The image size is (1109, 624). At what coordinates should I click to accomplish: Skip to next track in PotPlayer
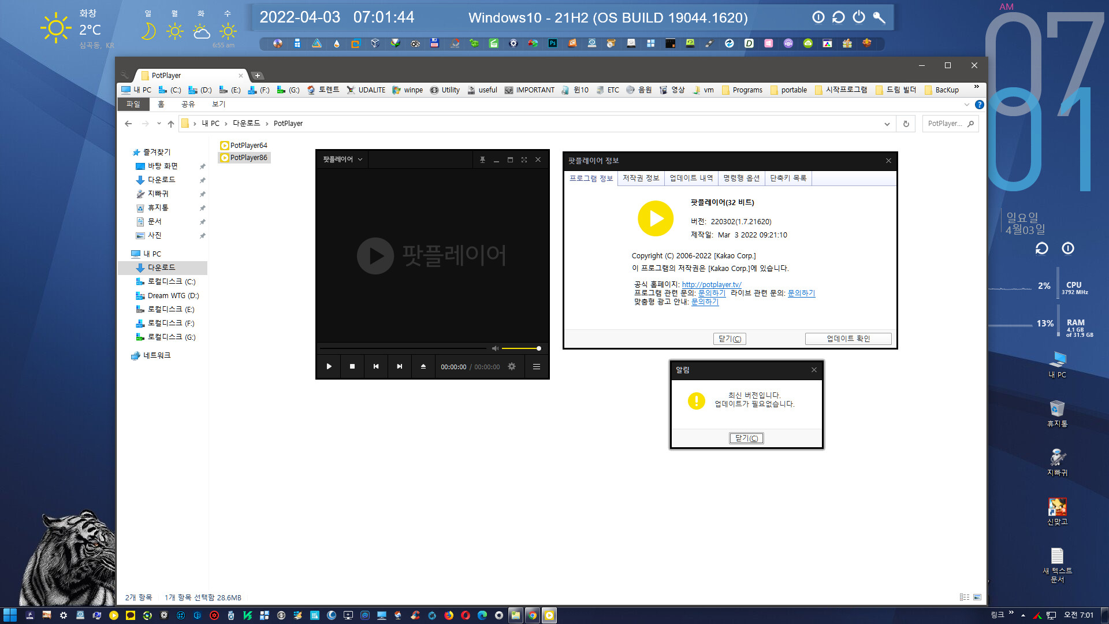click(x=399, y=366)
